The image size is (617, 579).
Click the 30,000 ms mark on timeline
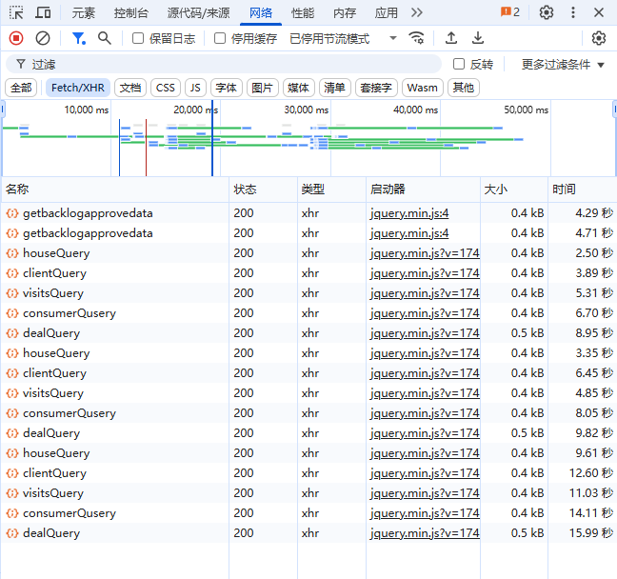307,110
